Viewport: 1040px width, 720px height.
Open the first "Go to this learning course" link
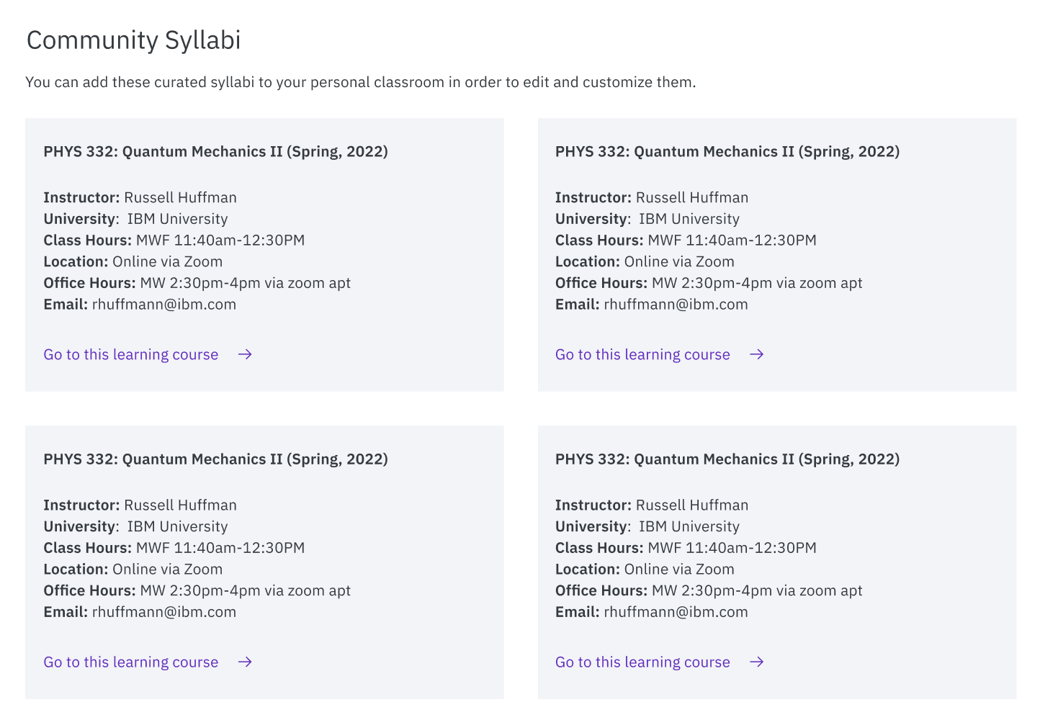131,354
